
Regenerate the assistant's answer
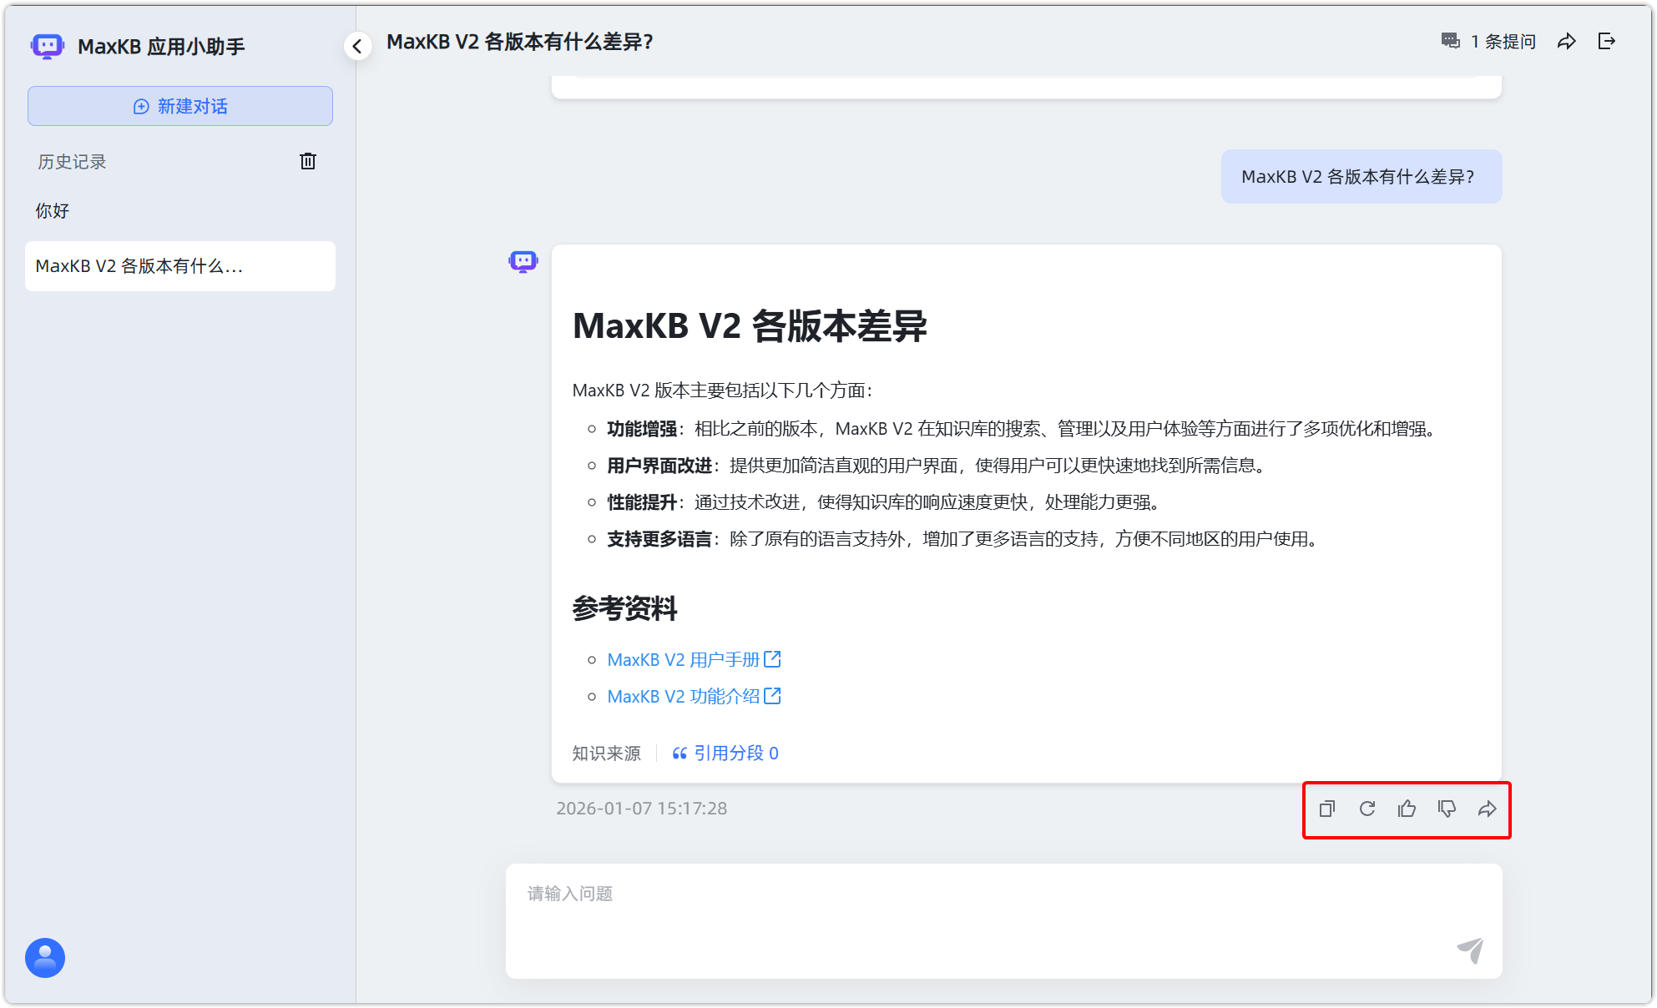[1367, 808]
